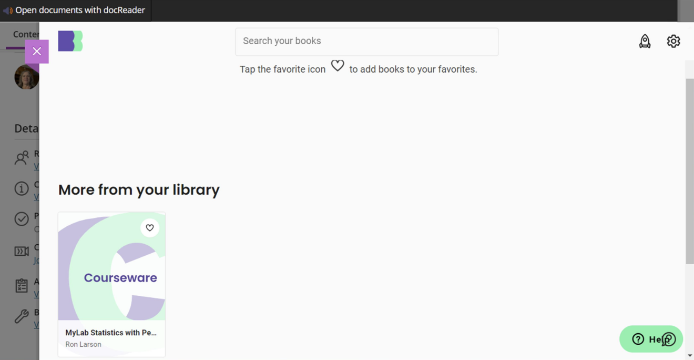
Task: Click the checkmark progress icon in sidebar
Action: click(22, 219)
